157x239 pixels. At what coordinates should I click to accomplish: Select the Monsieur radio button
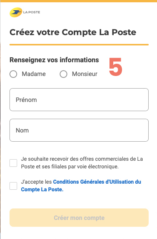tap(63, 74)
